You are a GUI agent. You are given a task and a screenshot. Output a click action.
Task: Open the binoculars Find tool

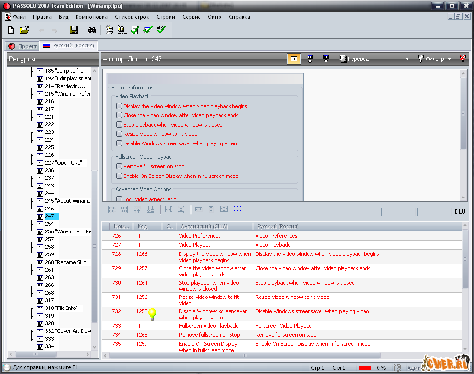click(92, 30)
